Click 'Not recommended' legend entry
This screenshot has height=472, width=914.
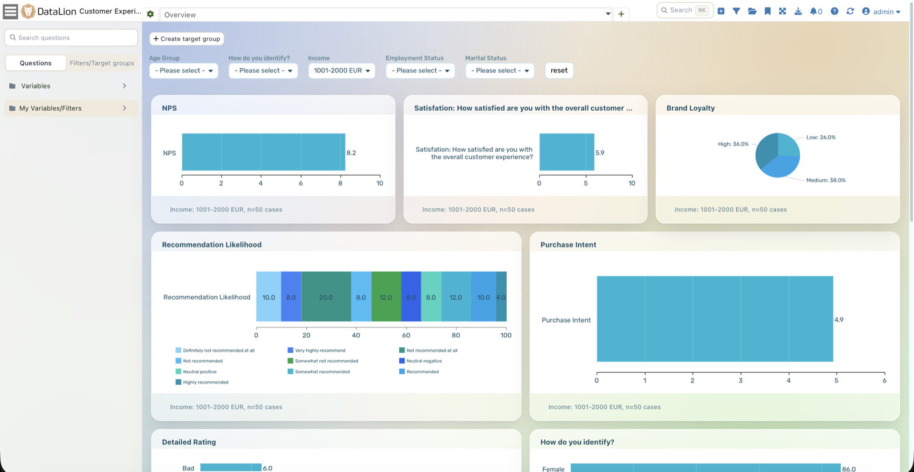click(x=199, y=361)
